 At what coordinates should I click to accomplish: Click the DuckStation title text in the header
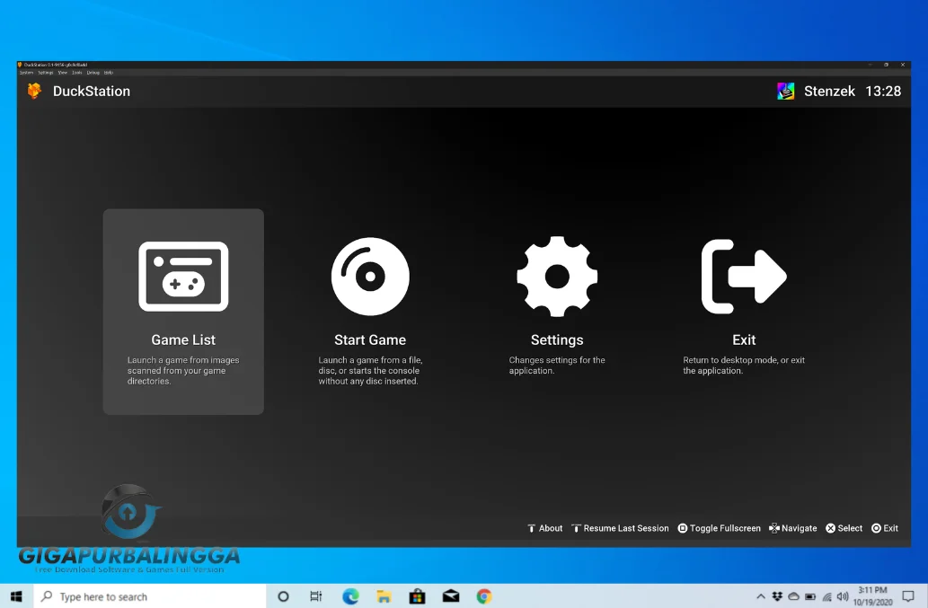92,91
